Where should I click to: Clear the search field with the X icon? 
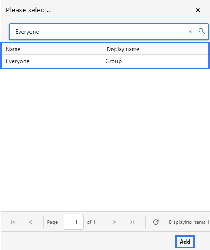[x=190, y=32]
